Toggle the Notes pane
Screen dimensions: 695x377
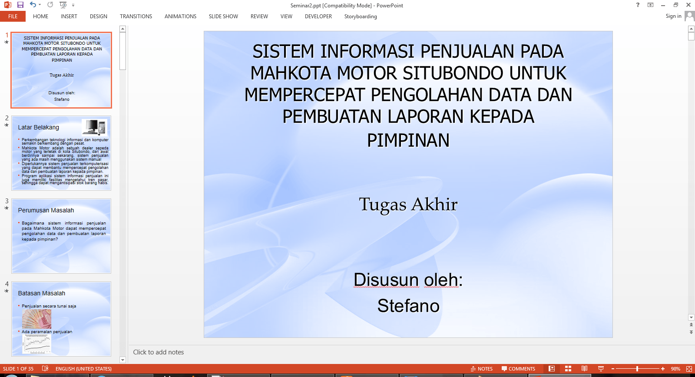tap(481, 369)
